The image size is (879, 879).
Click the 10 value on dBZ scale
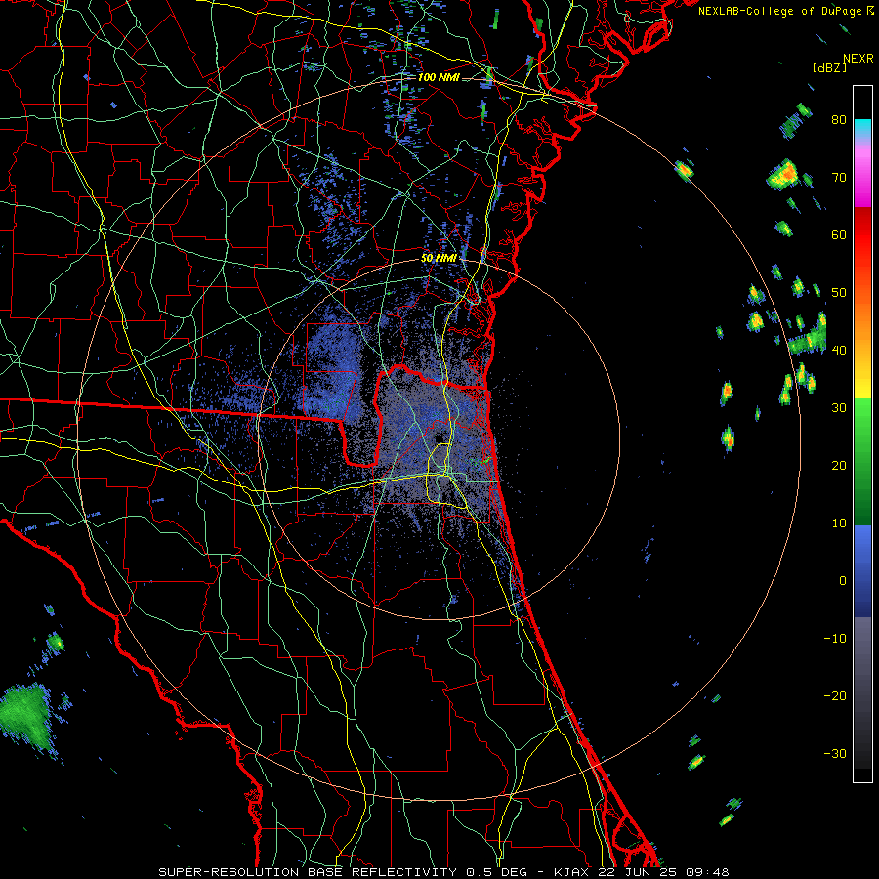click(839, 523)
